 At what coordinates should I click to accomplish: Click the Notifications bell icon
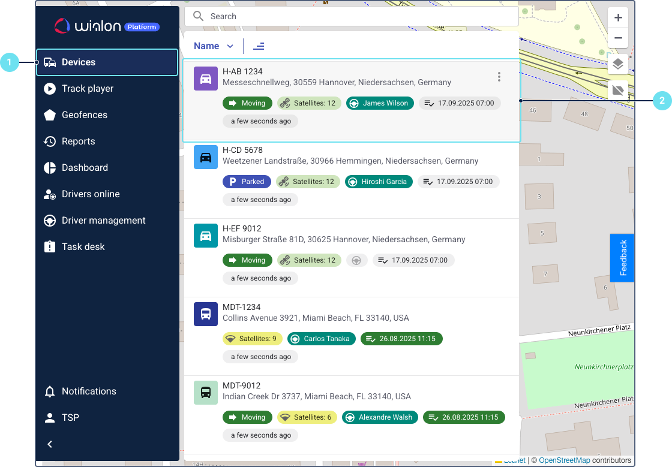50,391
